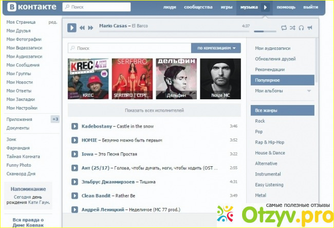Open the 'по композициям' search dropdown

tap(216, 48)
